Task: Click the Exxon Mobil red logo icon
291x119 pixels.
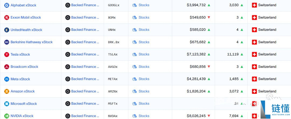Action: tap(7, 17)
